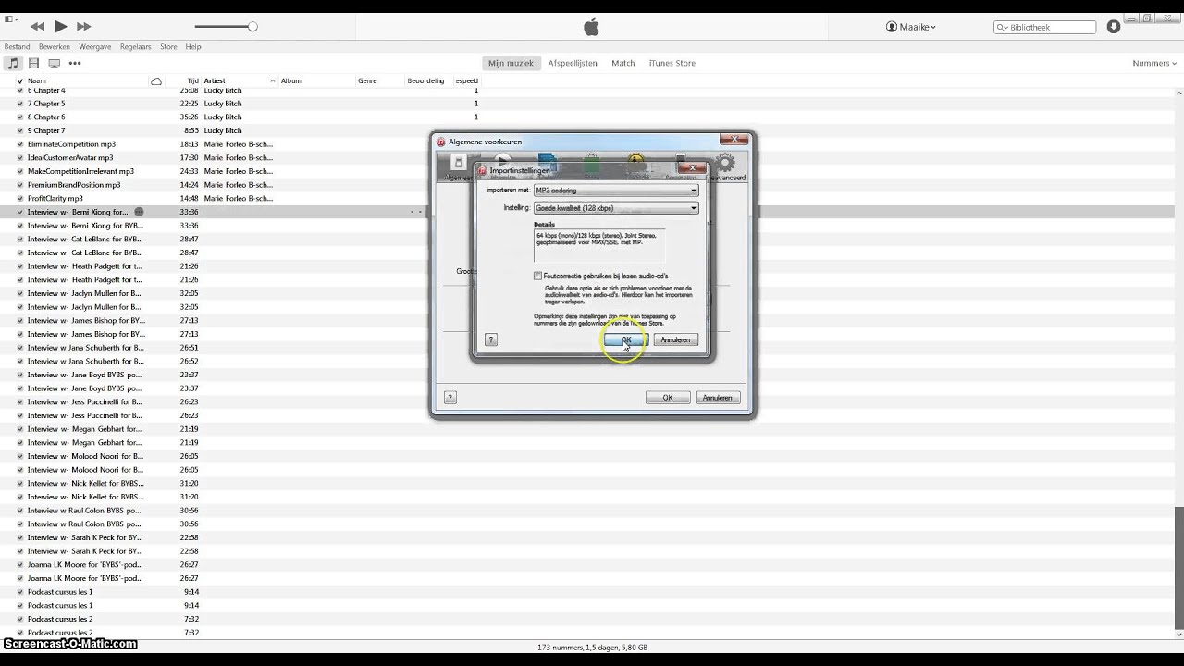The width and height of the screenshot is (1184, 666).
Task: Toggle Artiest column sort arrow
Action: point(272,81)
